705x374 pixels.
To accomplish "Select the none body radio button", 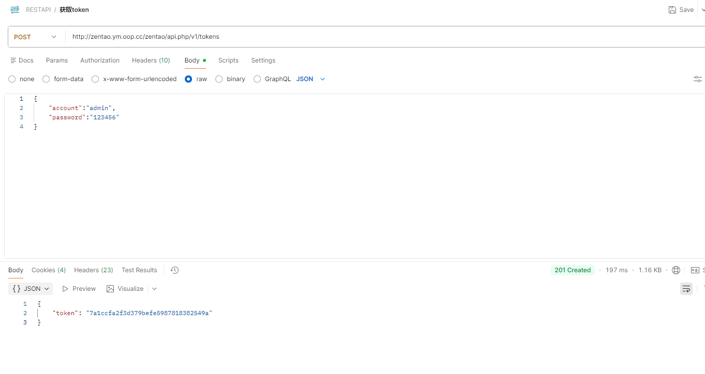I will pyautogui.click(x=12, y=79).
